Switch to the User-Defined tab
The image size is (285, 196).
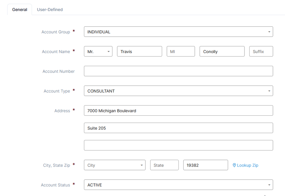pyautogui.click(x=50, y=9)
